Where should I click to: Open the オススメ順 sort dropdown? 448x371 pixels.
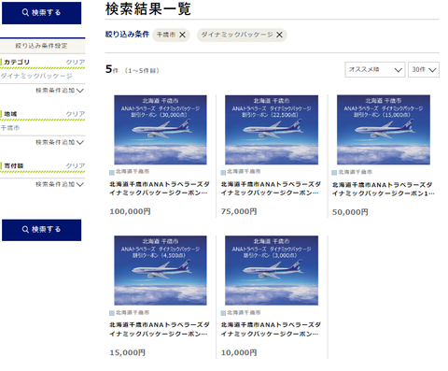pyautogui.click(x=375, y=69)
